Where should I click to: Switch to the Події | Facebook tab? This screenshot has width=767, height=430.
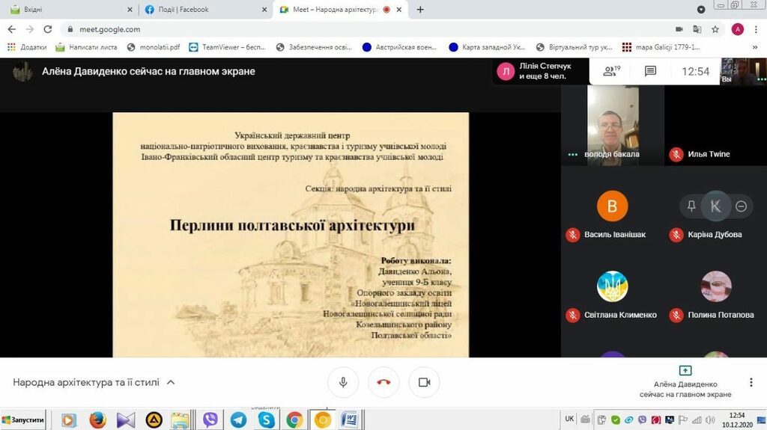pyautogui.click(x=202, y=10)
